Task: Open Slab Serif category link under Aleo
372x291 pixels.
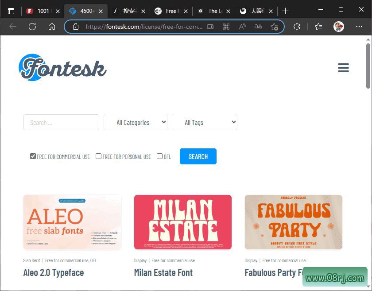Action: pos(31,260)
